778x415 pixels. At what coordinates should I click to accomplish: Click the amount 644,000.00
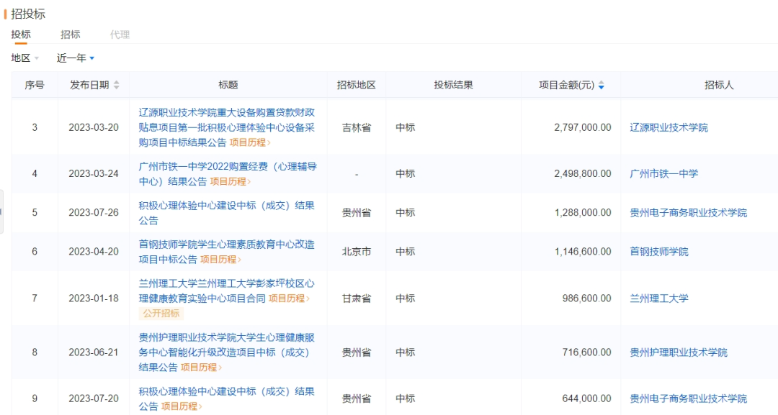(586, 398)
